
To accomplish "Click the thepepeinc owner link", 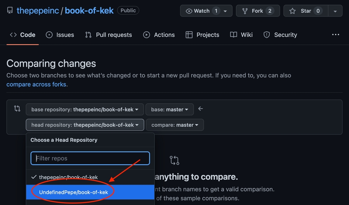I will point(38,10).
